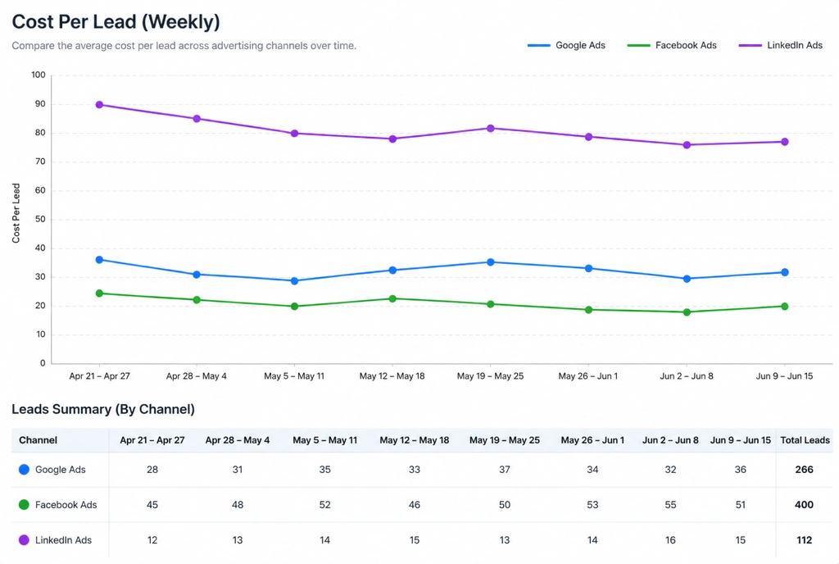
Task: Click Google Ads total leads value 266
Action: tap(805, 469)
